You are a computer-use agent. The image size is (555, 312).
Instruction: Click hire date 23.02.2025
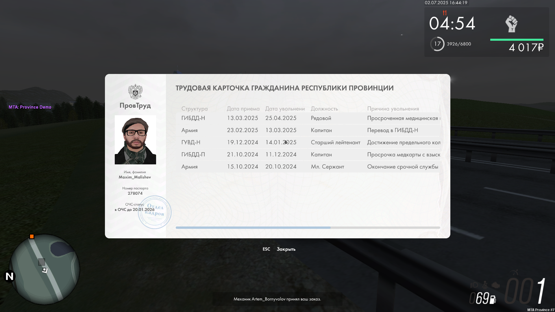pyautogui.click(x=243, y=130)
